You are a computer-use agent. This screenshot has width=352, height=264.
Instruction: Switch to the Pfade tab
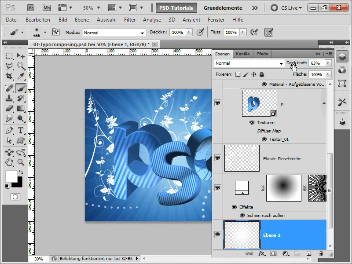click(262, 54)
